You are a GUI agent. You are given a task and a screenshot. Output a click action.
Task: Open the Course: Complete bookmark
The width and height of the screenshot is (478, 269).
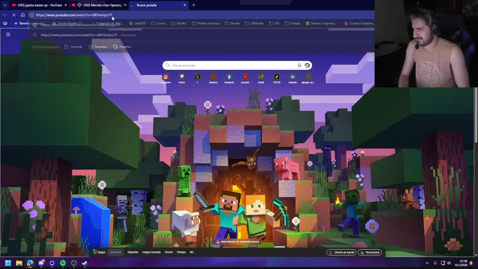[359, 23]
